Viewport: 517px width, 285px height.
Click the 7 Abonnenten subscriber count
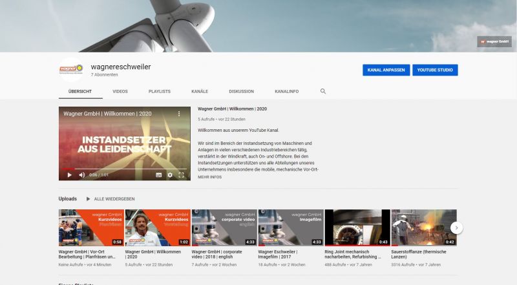pyautogui.click(x=104, y=75)
